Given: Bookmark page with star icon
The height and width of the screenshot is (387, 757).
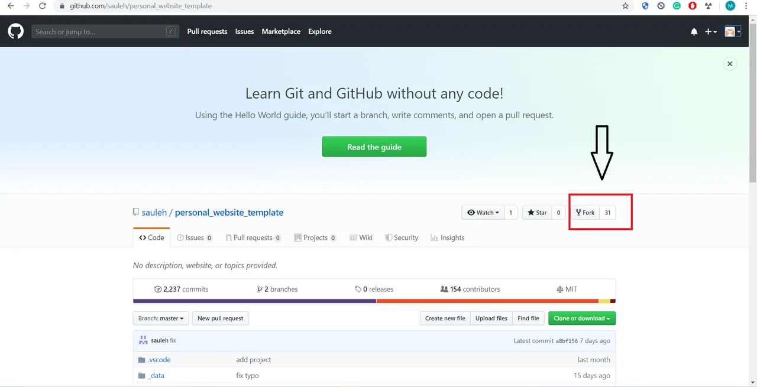Looking at the screenshot, I should click(x=625, y=6).
